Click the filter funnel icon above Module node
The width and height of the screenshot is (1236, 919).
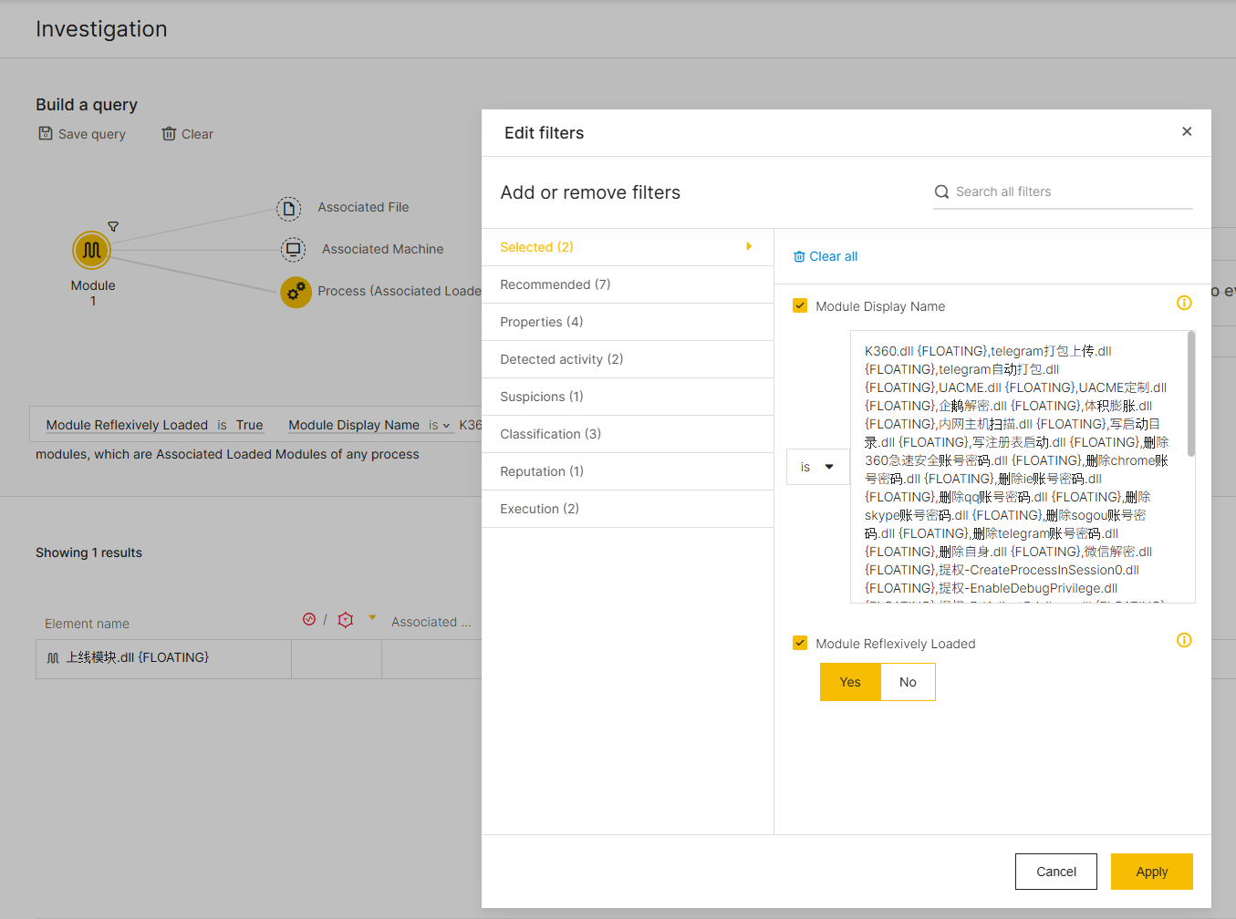pos(113,226)
